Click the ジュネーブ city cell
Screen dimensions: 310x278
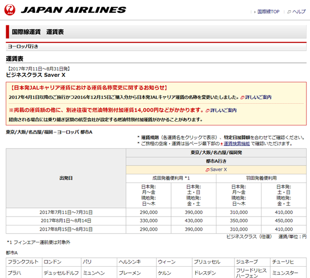point(252,262)
